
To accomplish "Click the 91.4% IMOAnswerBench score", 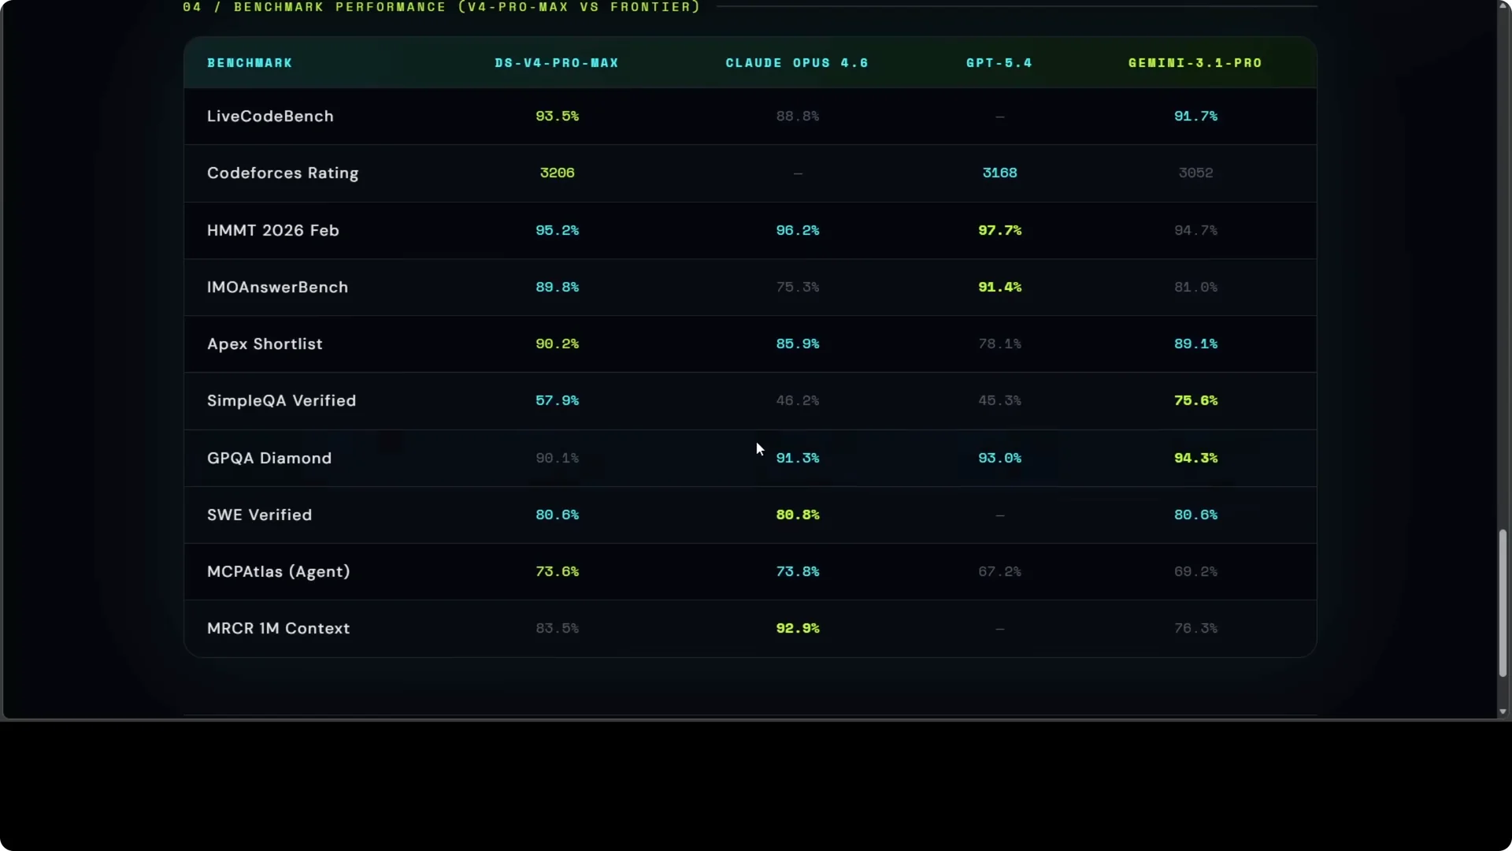I will click(x=999, y=287).
